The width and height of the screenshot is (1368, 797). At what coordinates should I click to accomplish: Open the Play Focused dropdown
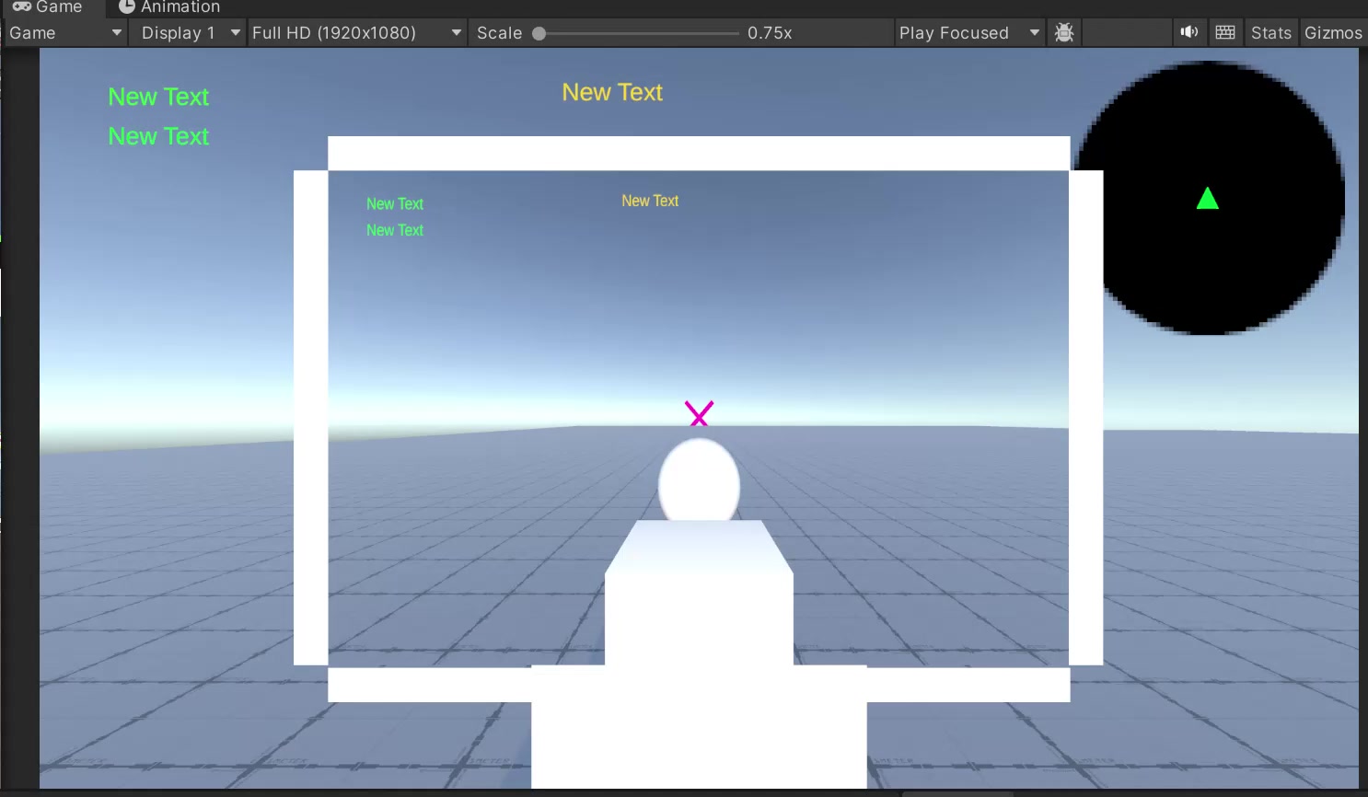point(968,33)
